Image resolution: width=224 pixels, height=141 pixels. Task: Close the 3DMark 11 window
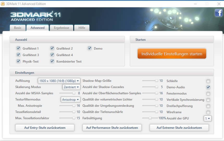click(x=219, y=4)
